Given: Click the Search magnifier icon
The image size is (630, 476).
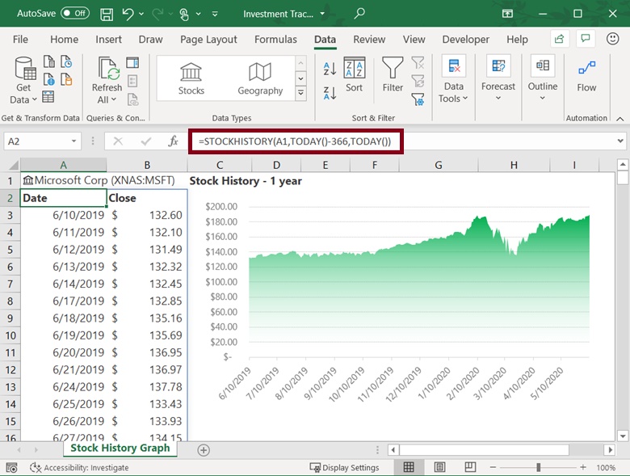Looking at the screenshot, I should [359, 14].
